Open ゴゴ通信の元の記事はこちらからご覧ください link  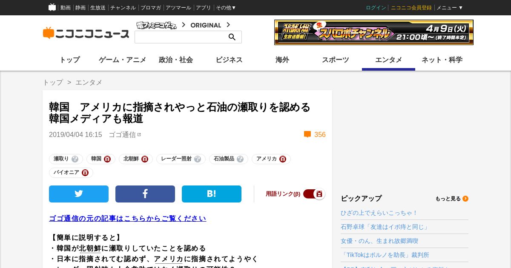(x=128, y=218)
